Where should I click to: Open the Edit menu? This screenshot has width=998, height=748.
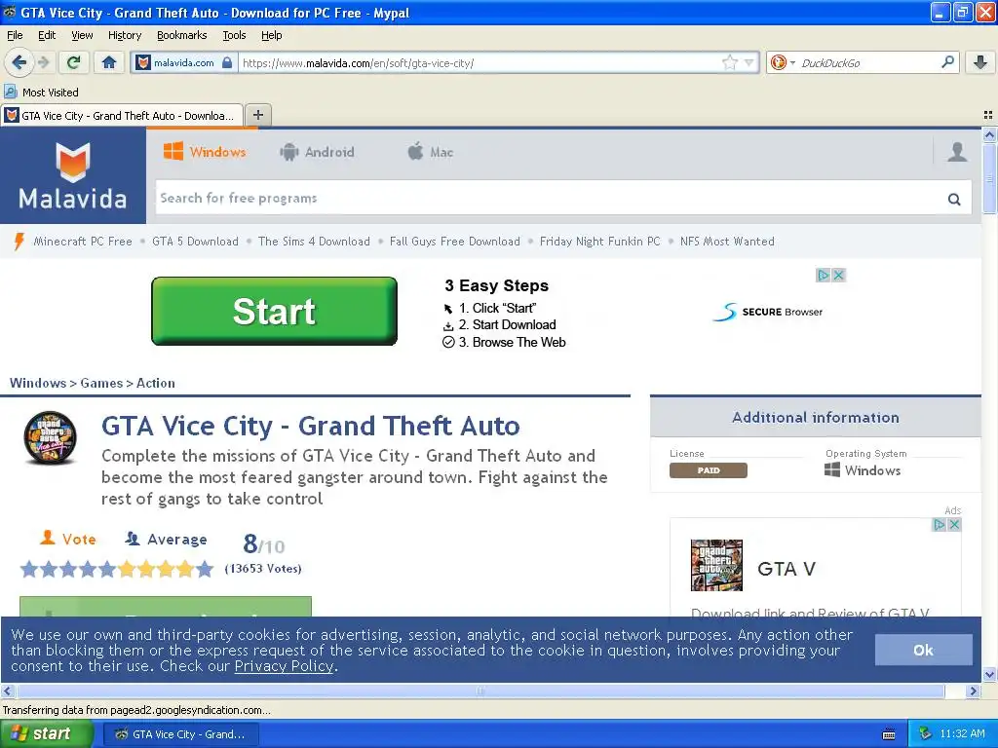(47, 35)
